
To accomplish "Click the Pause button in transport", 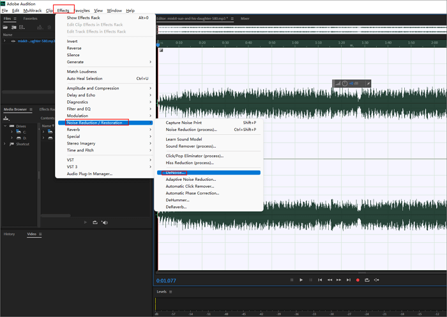I will point(310,280).
